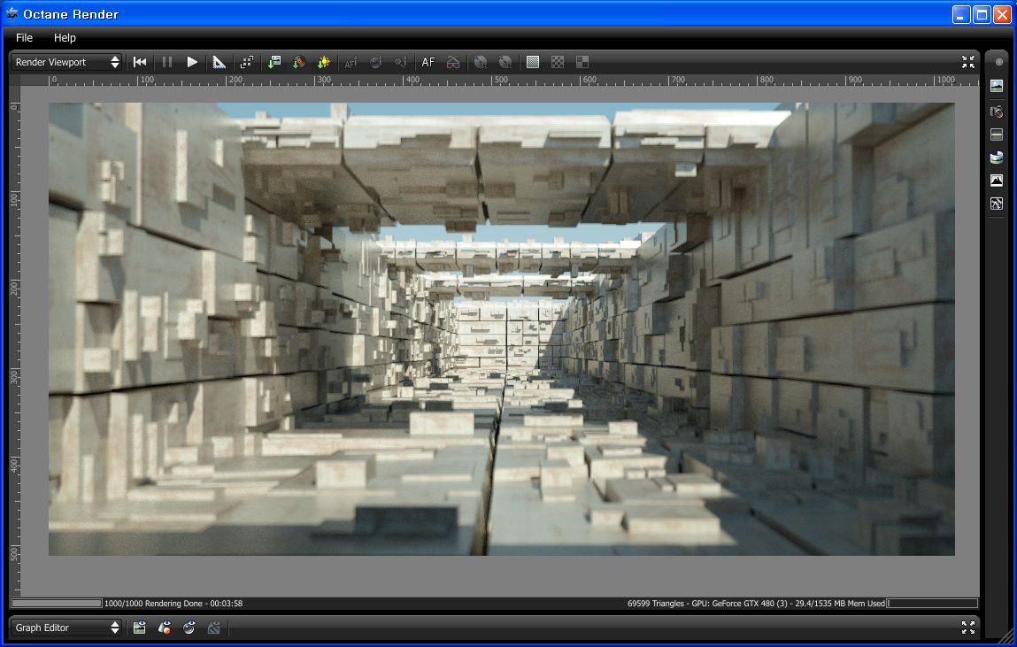This screenshot has height=647, width=1017.
Task: Click the camera settings icon in sidebar
Action: coord(997,112)
